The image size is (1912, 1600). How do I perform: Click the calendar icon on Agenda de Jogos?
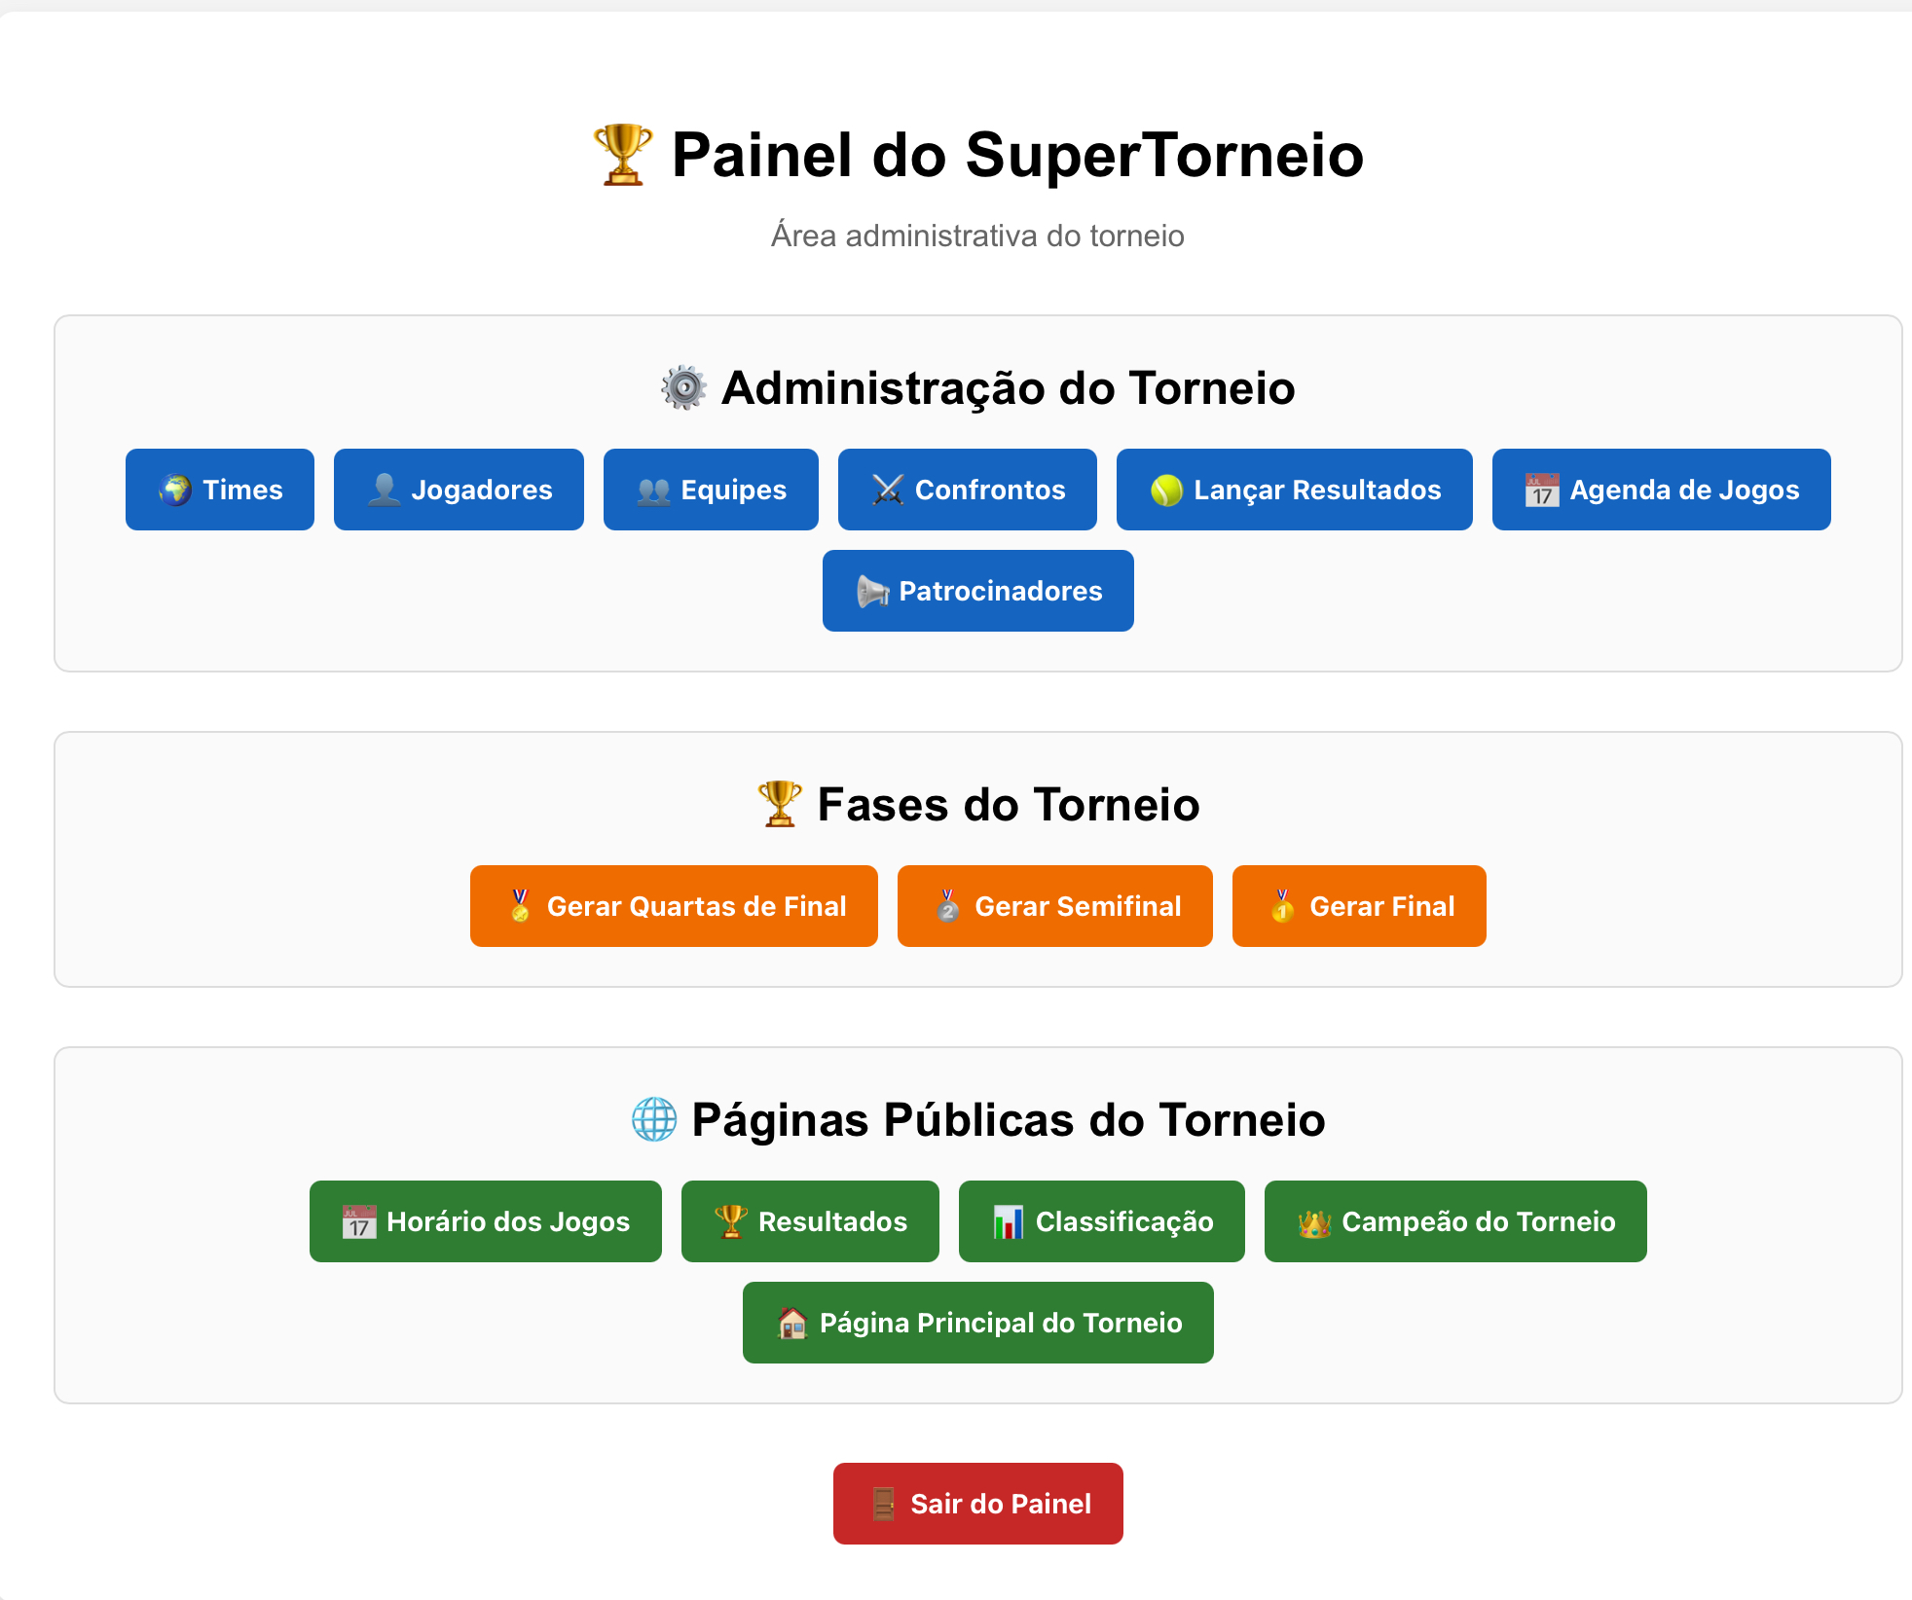[1542, 490]
